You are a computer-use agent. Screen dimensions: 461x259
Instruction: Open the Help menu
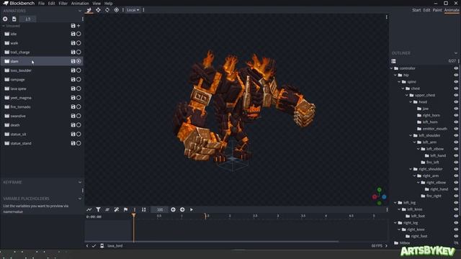[x=109, y=3]
